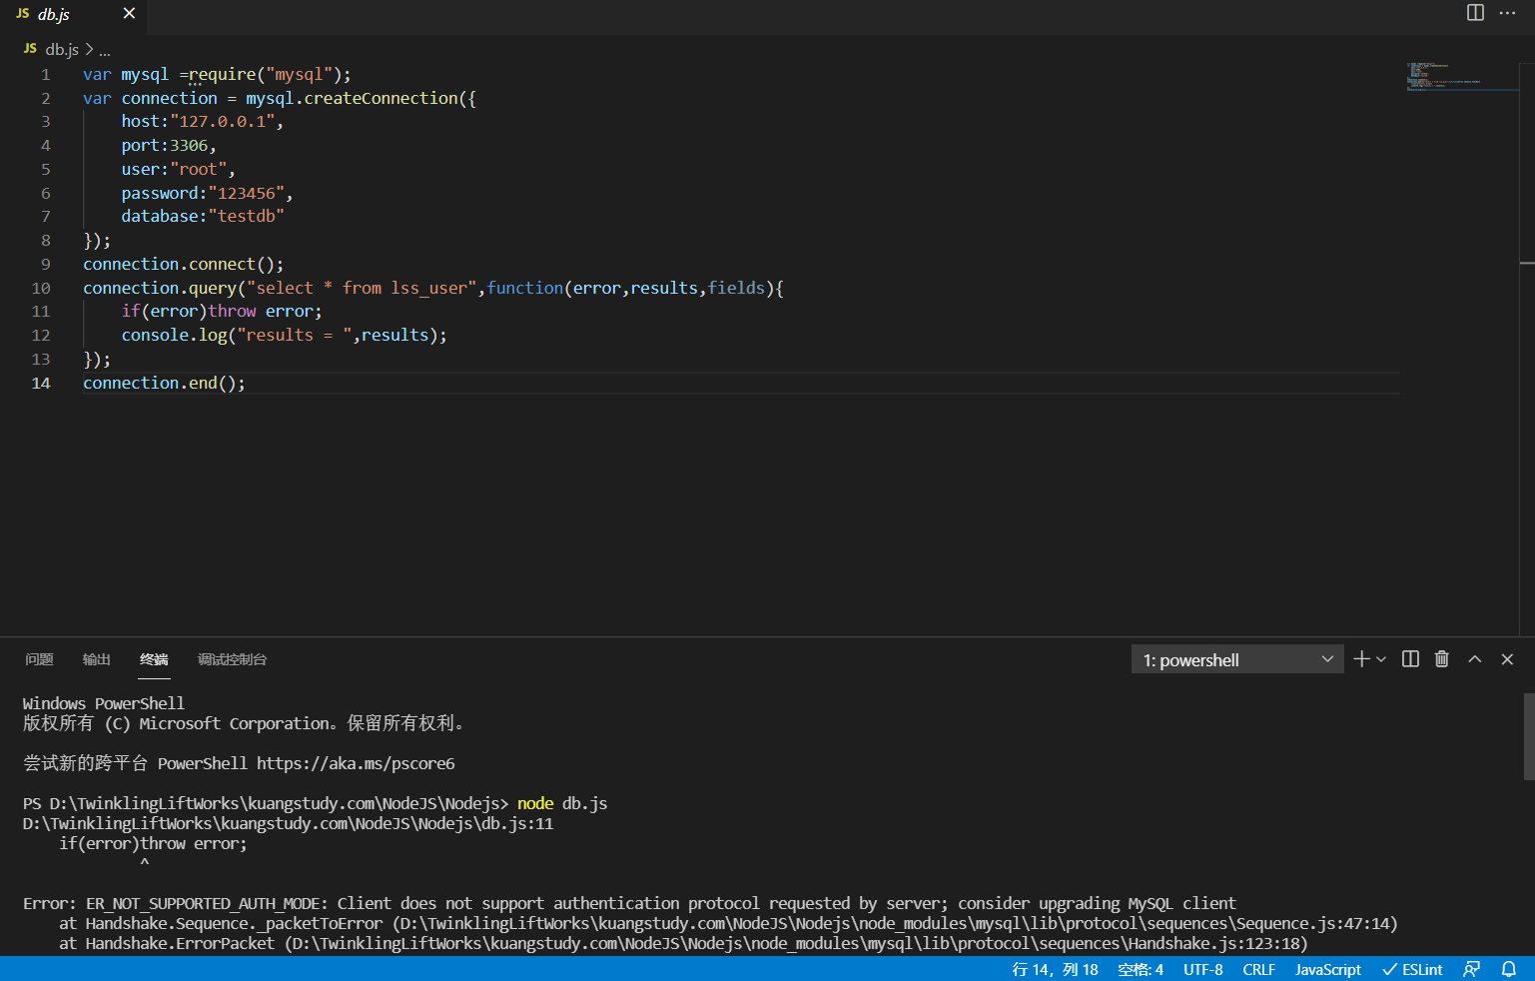Click the user "root" value

pyautogui.click(x=198, y=169)
